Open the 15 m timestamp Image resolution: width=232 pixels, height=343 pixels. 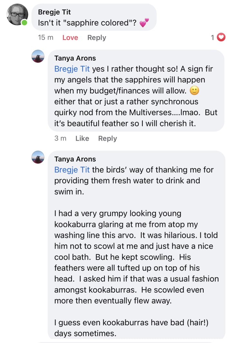tap(46, 38)
